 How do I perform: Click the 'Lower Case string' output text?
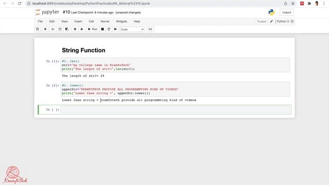click(x=129, y=100)
